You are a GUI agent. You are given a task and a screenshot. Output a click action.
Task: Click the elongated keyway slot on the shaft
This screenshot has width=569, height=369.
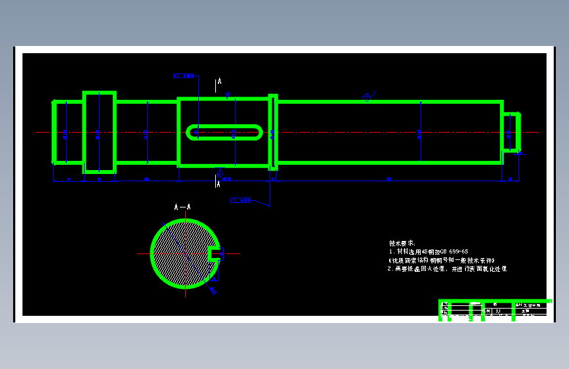224,132
